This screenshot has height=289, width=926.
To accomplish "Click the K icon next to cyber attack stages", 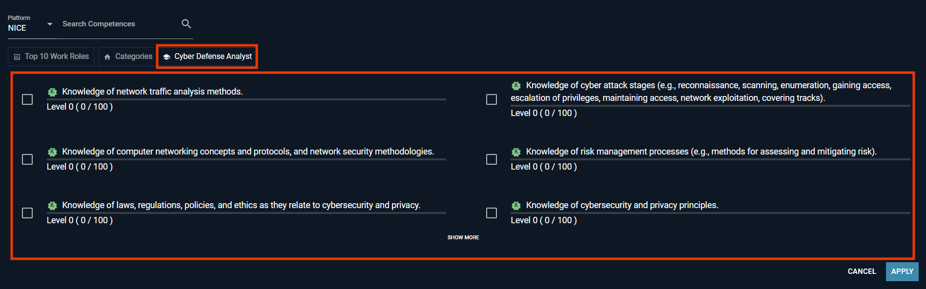I will 516,85.
